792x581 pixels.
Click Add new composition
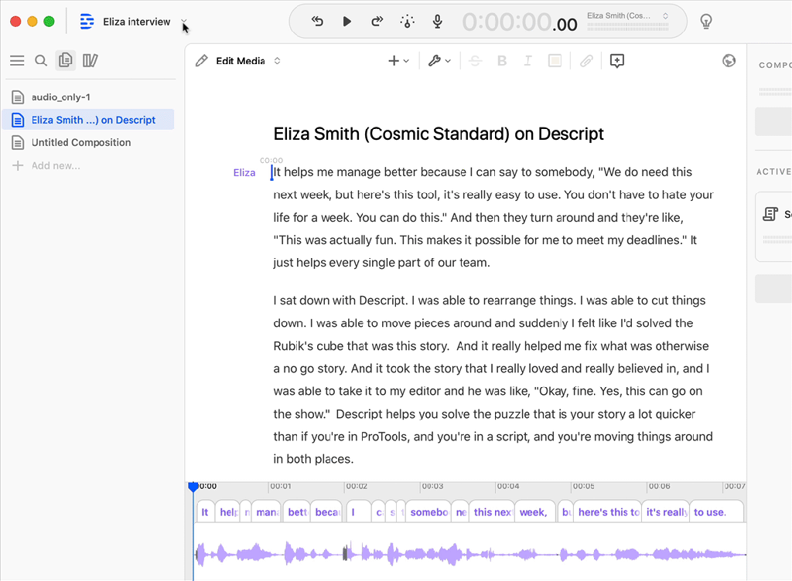tap(46, 166)
